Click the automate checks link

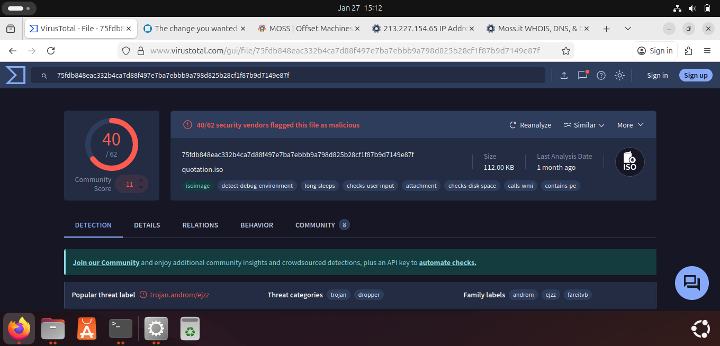[447, 262]
